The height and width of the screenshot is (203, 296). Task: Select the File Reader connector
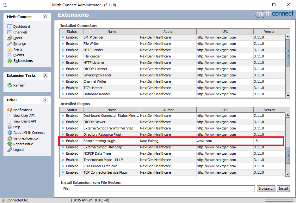[x=172, y=56]
